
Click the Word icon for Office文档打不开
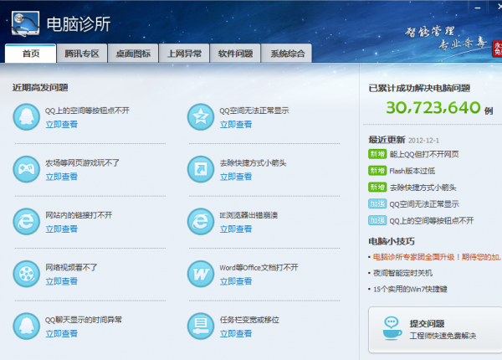click(201, 274)
